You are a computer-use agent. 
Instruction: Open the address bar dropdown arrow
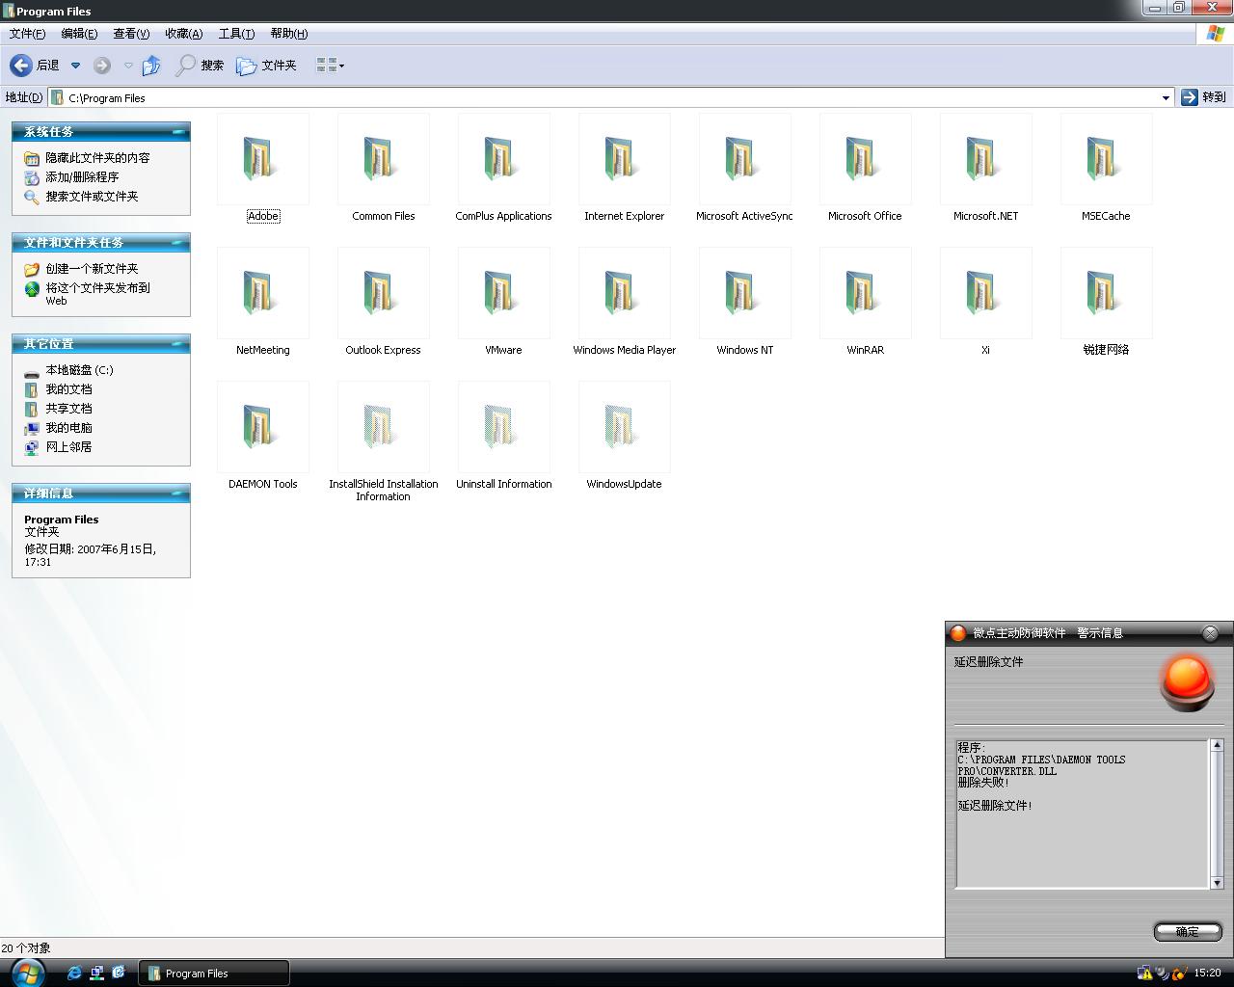[1166, 97]
